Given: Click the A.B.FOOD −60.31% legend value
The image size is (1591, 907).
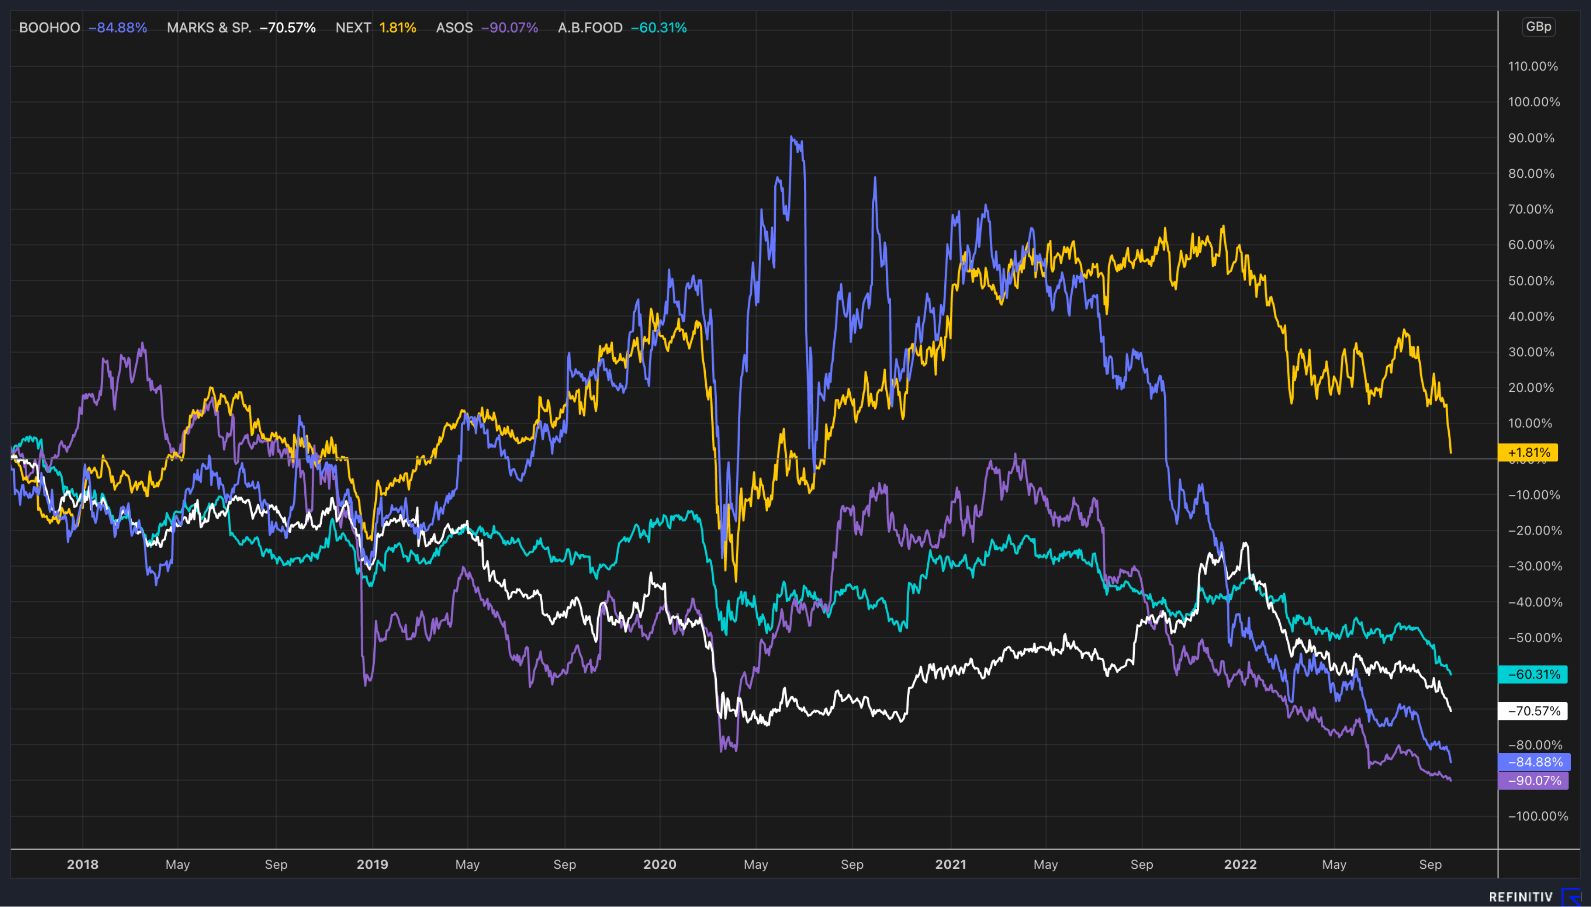Looking at the screenshot, I should coord(659,28).
